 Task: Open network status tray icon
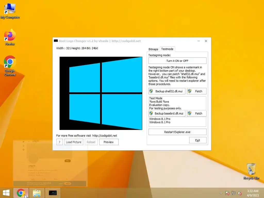tap(234, 193)
